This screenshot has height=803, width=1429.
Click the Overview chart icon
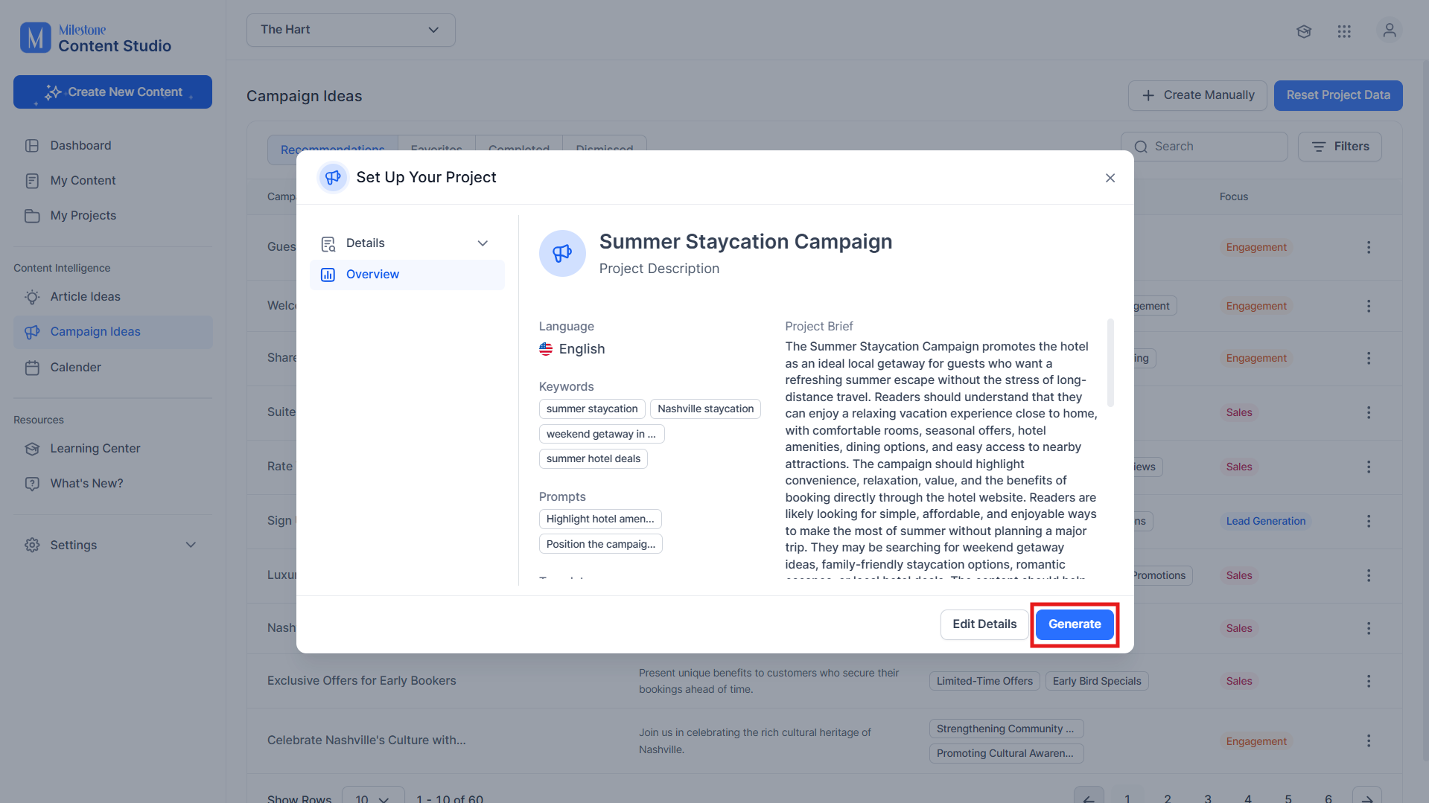pyautogui.click(x=328, y=275)
